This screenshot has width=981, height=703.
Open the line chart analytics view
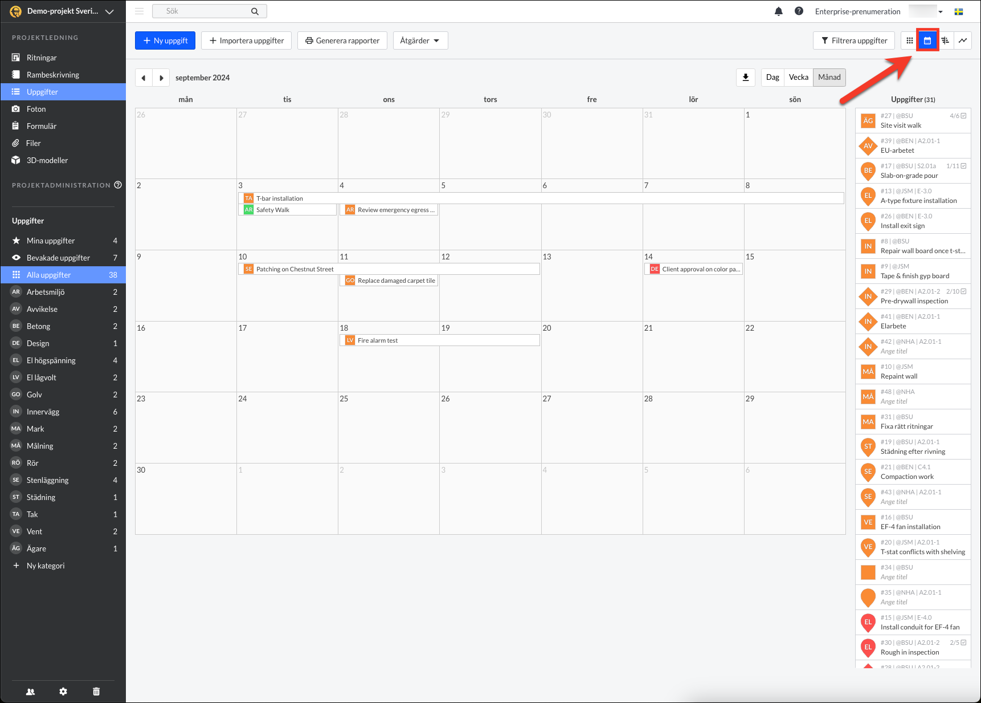tap(963, 40)
